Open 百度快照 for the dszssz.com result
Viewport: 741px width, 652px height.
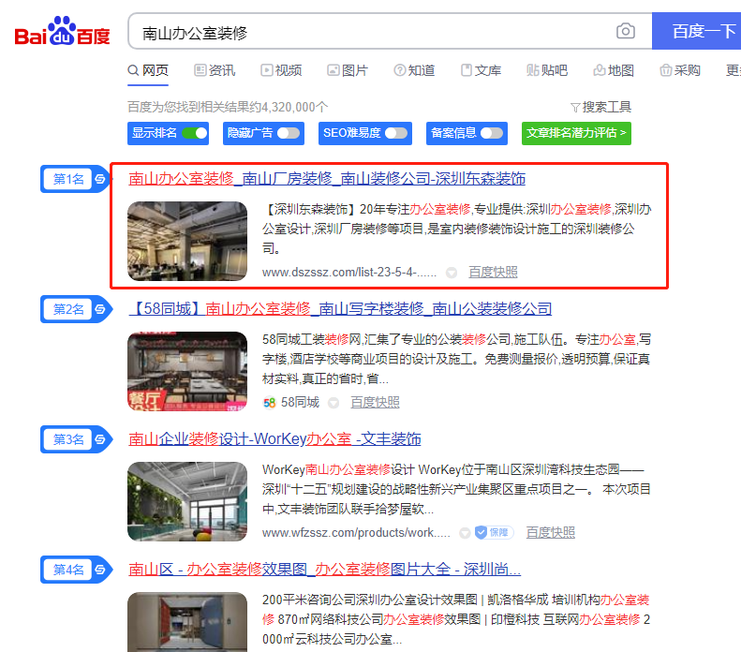(x=493, y=273)
